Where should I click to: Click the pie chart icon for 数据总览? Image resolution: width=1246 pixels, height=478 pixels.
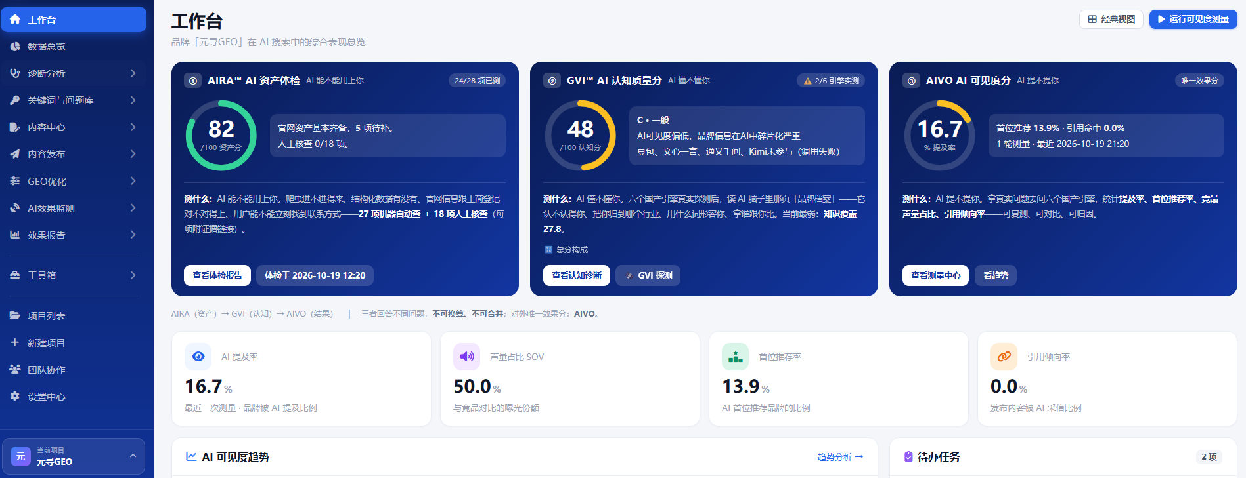[x=15, y=47]
